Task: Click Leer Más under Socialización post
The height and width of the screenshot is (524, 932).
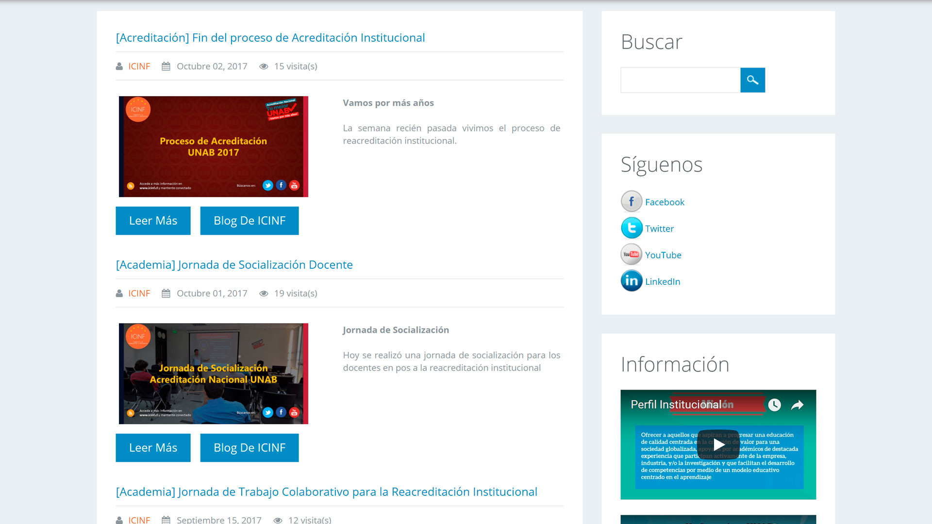Action: [x=153, y=448]
